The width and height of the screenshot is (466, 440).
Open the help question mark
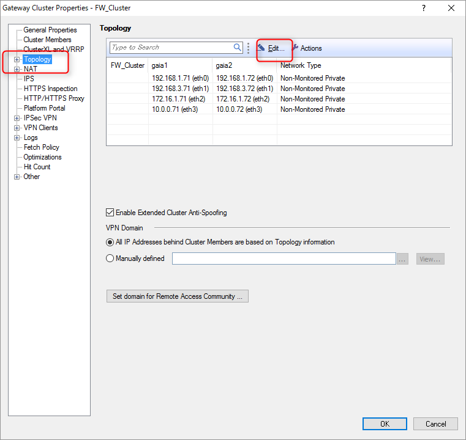[x=424, y=8]
